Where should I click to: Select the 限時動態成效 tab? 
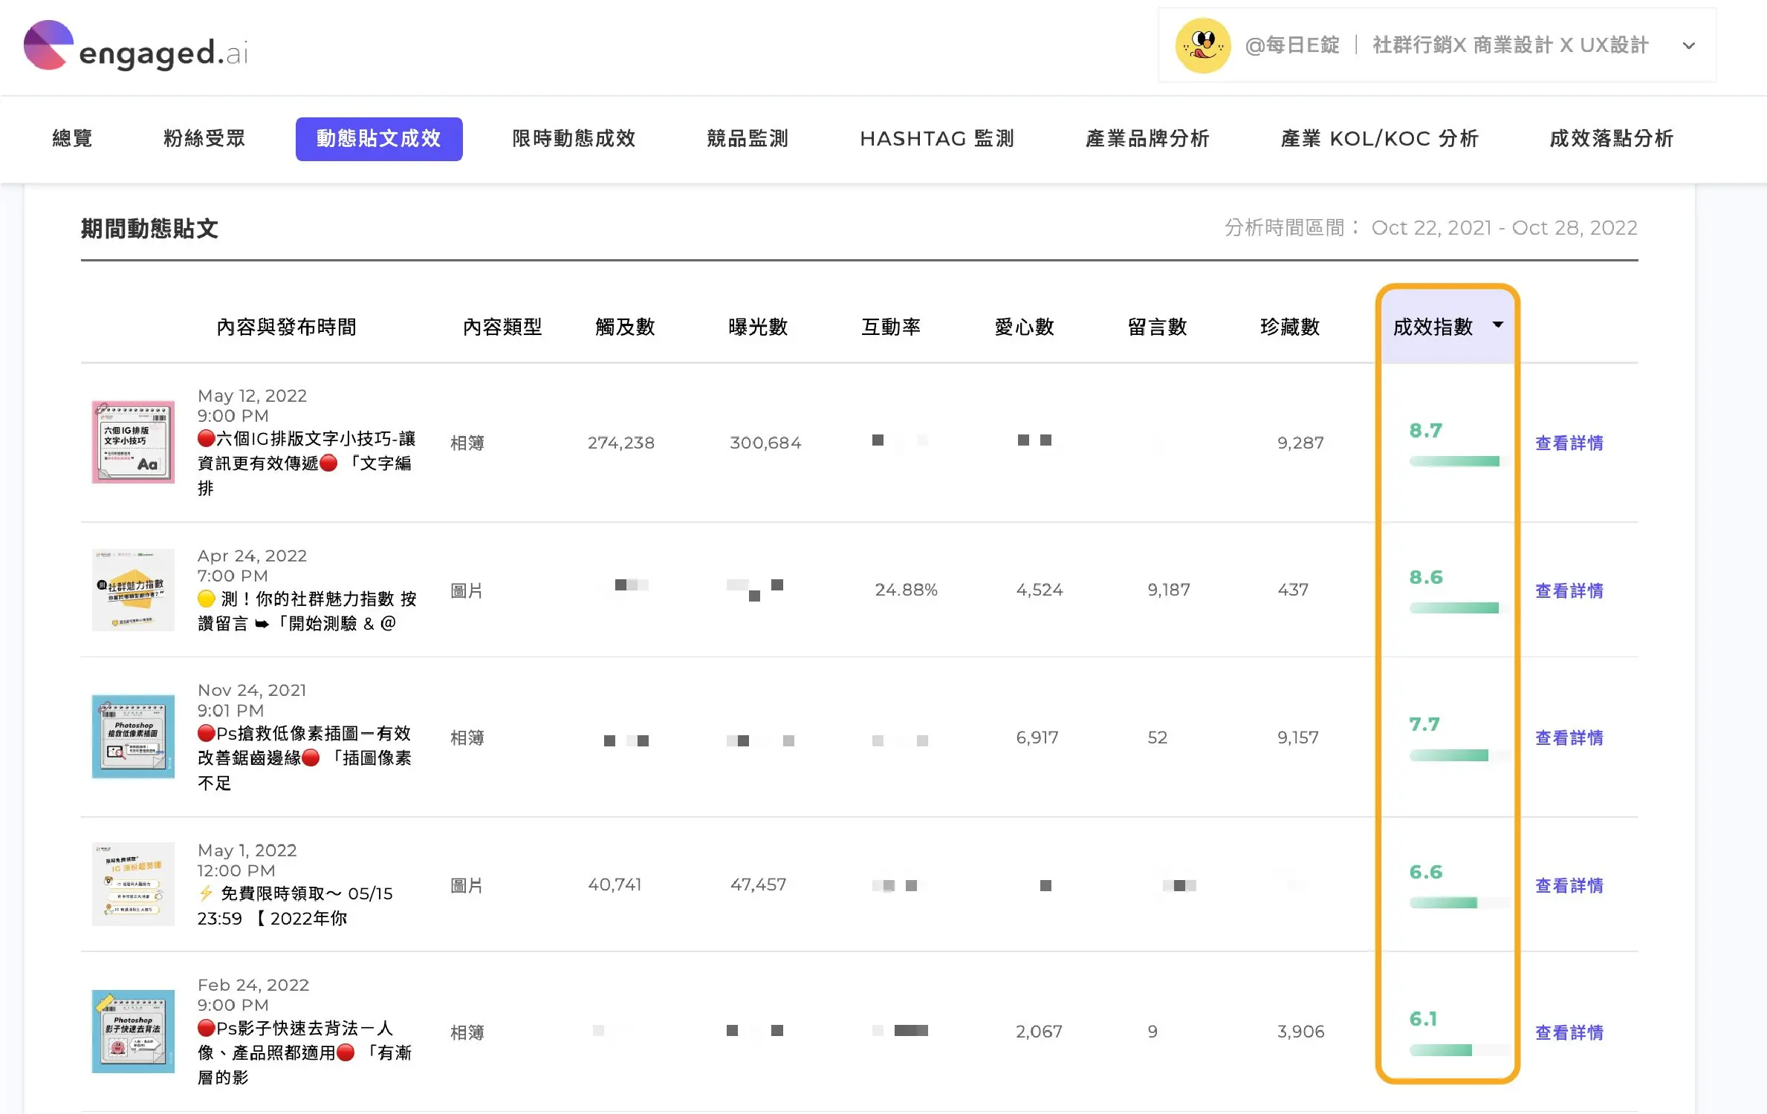point(574,138)
